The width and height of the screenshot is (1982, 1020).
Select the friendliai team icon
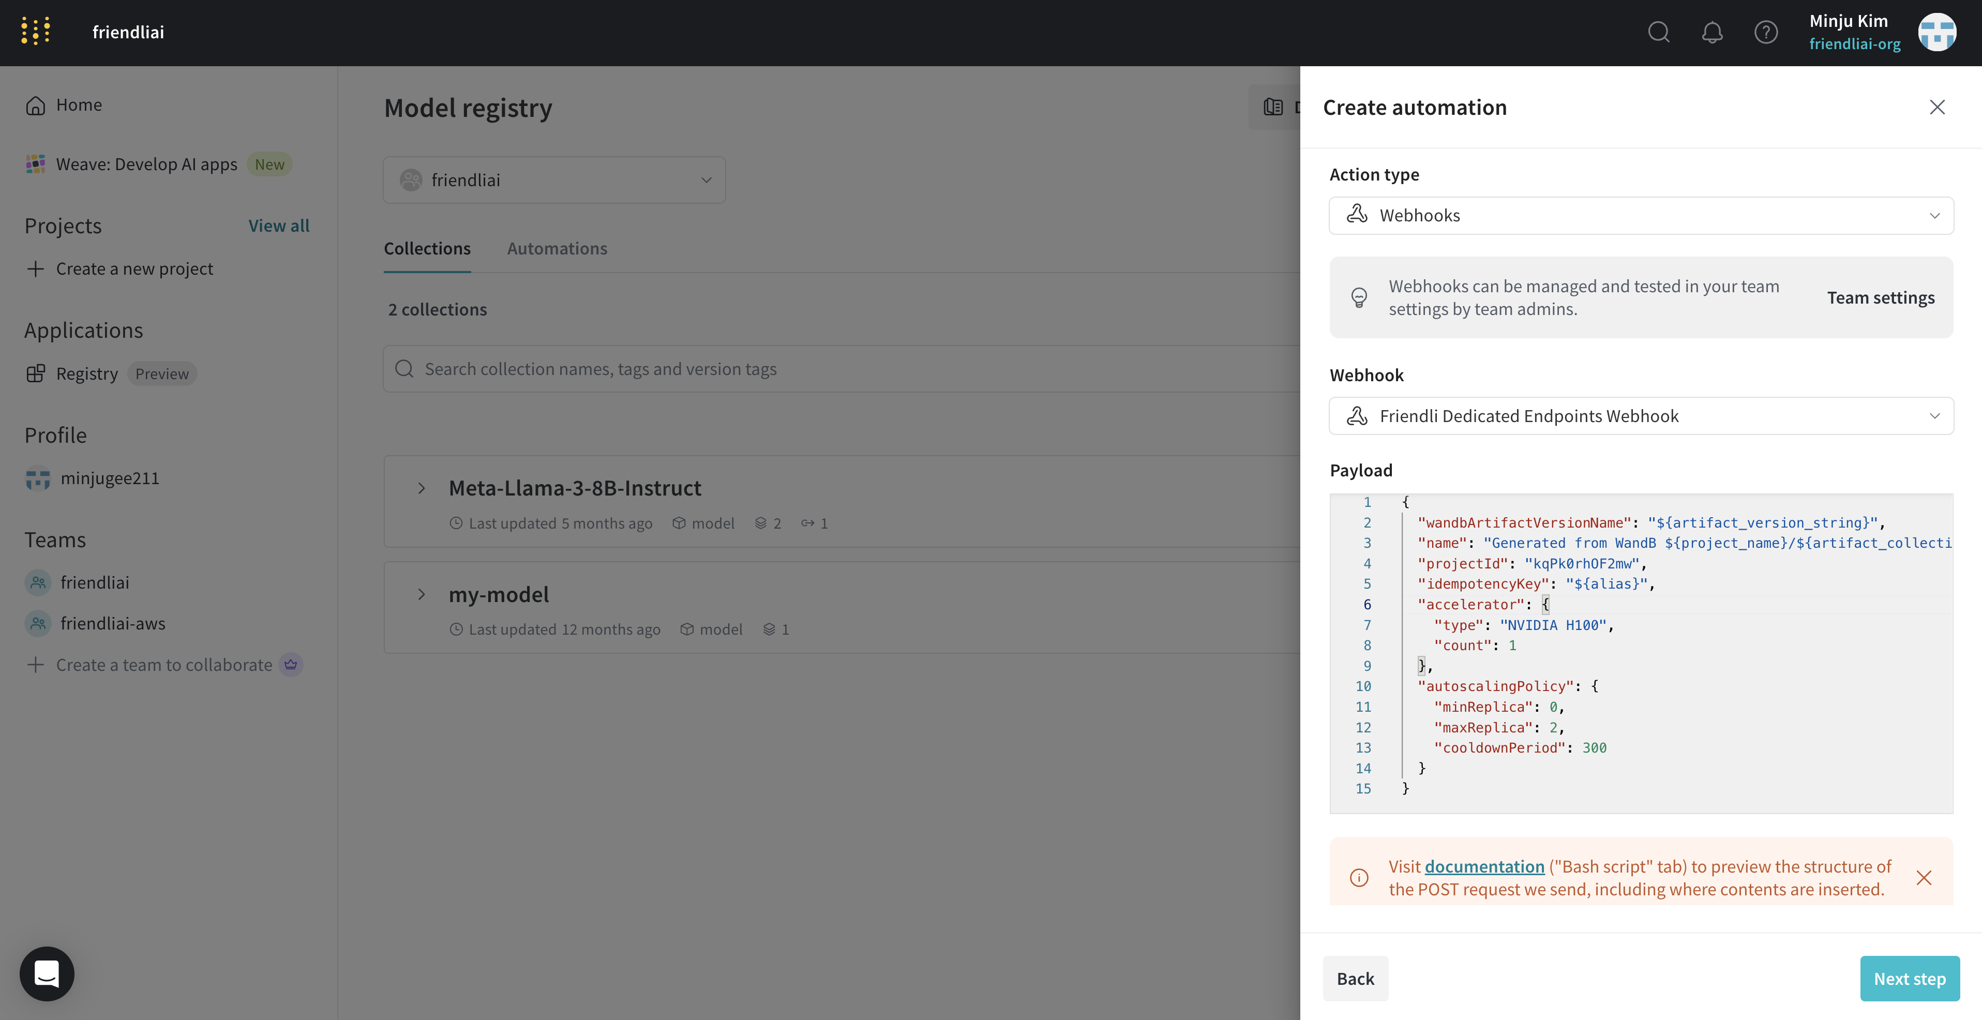(38, 582)
